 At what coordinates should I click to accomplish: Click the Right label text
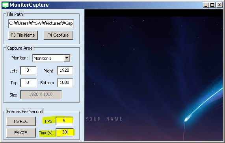(x=48, y=71)
